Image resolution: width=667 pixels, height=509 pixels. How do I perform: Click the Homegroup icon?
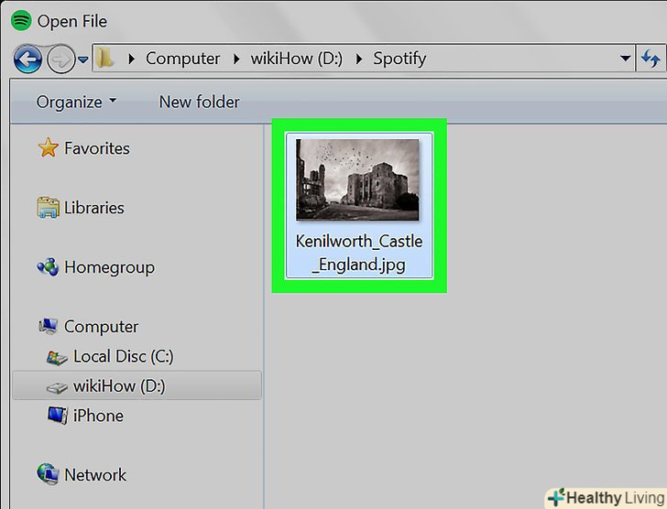(48, 266)
